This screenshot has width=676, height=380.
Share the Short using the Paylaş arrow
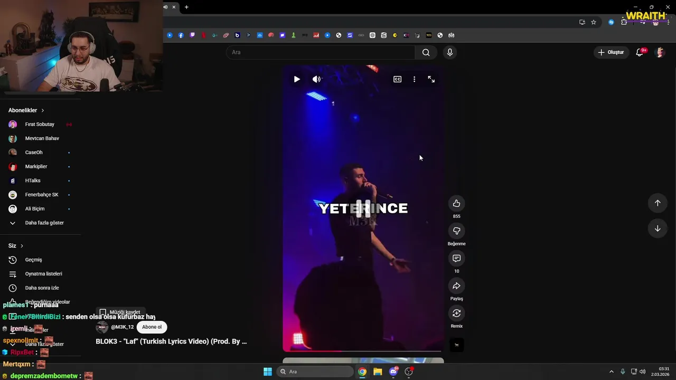tap(456, 286)
